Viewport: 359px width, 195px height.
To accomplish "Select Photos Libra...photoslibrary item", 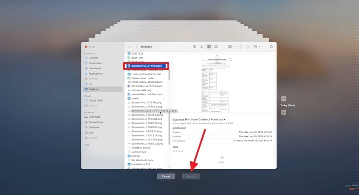I will point(146,82).
